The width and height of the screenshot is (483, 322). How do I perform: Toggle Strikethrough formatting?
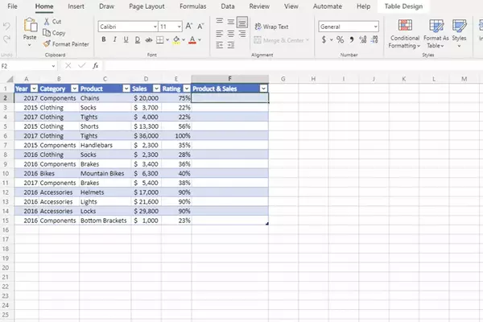(149, 39)
